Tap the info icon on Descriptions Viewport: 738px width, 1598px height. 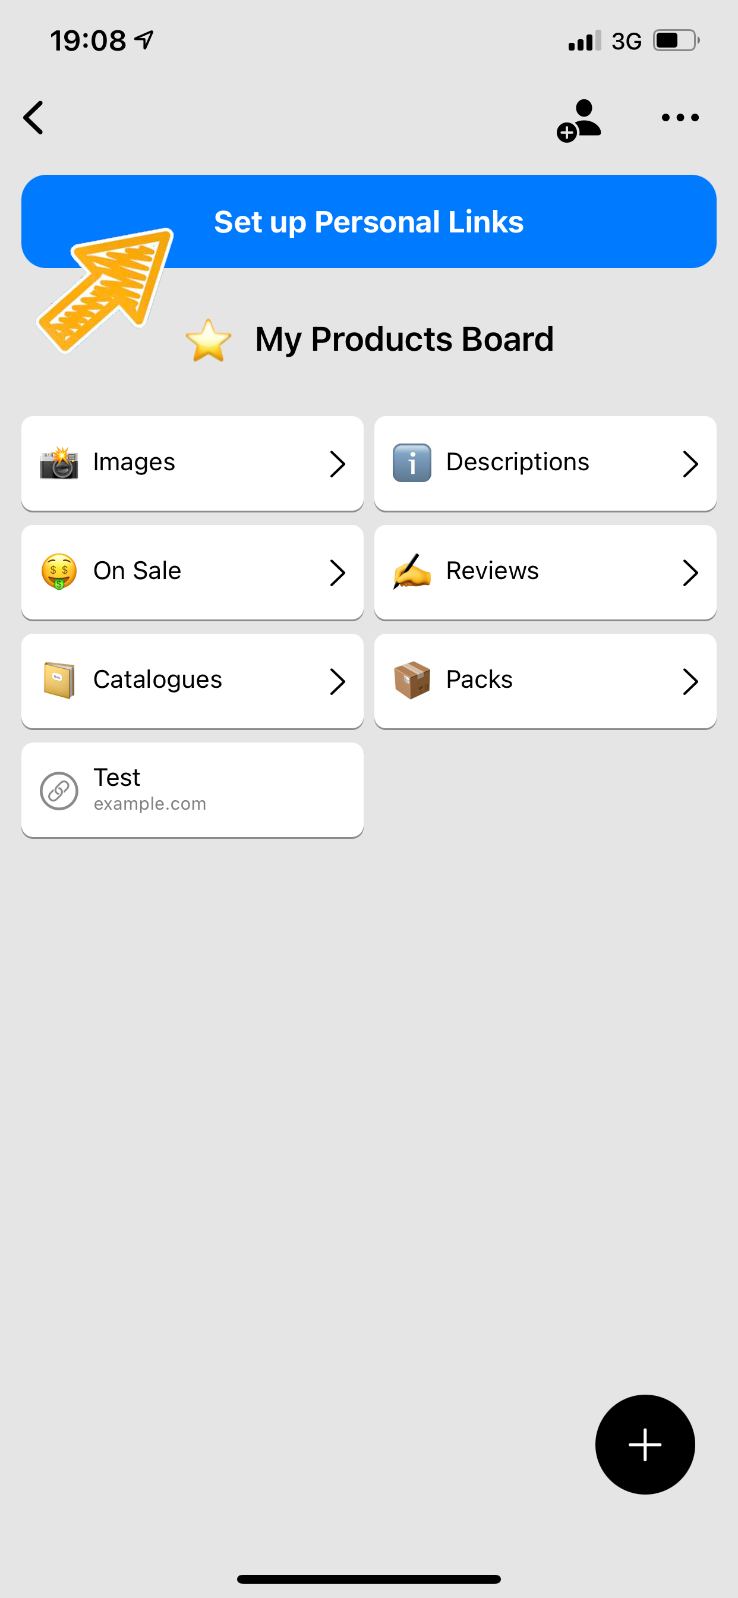pyautogui.click(x=412, y=463)
